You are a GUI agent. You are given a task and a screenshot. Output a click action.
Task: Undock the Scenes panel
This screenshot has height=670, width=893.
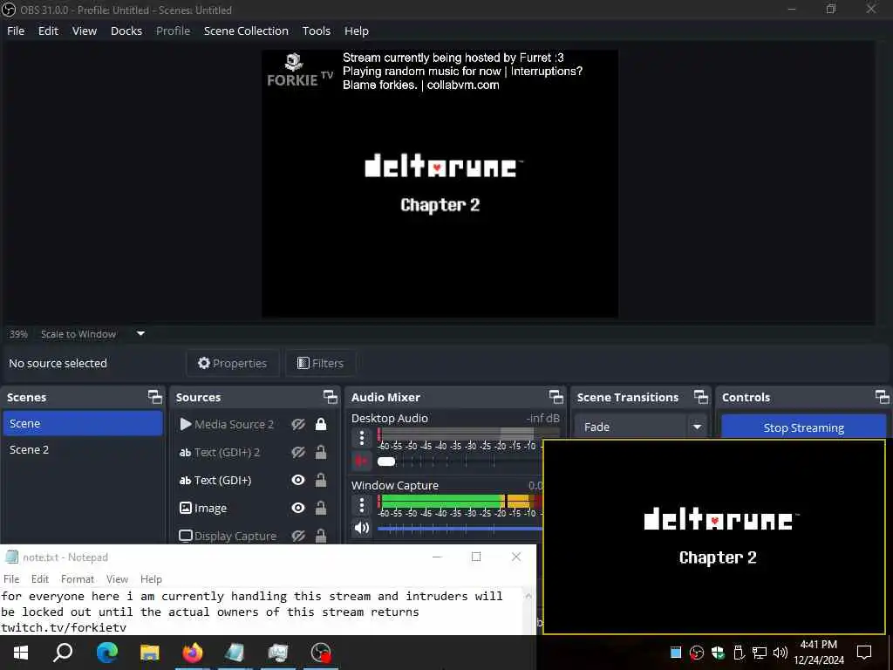click(155, 397)
